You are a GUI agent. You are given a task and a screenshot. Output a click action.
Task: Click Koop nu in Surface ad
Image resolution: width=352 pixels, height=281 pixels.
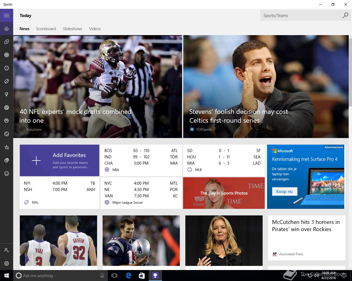(x=285, y=192)
